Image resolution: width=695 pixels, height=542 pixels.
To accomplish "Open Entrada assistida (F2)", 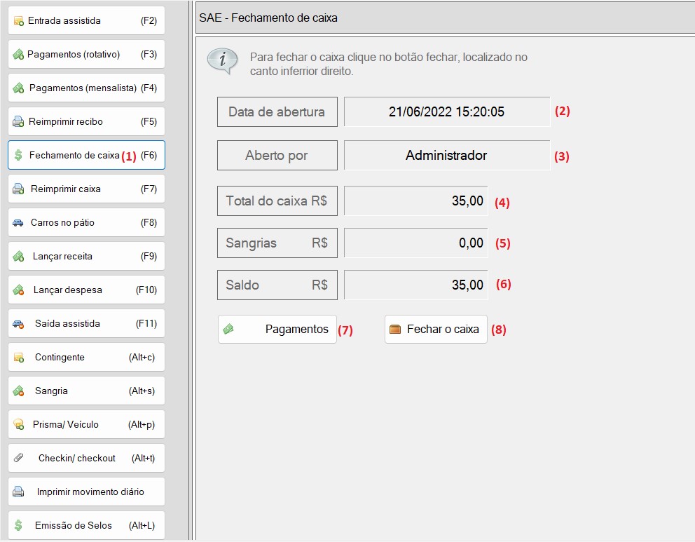I will click(86, 20).
